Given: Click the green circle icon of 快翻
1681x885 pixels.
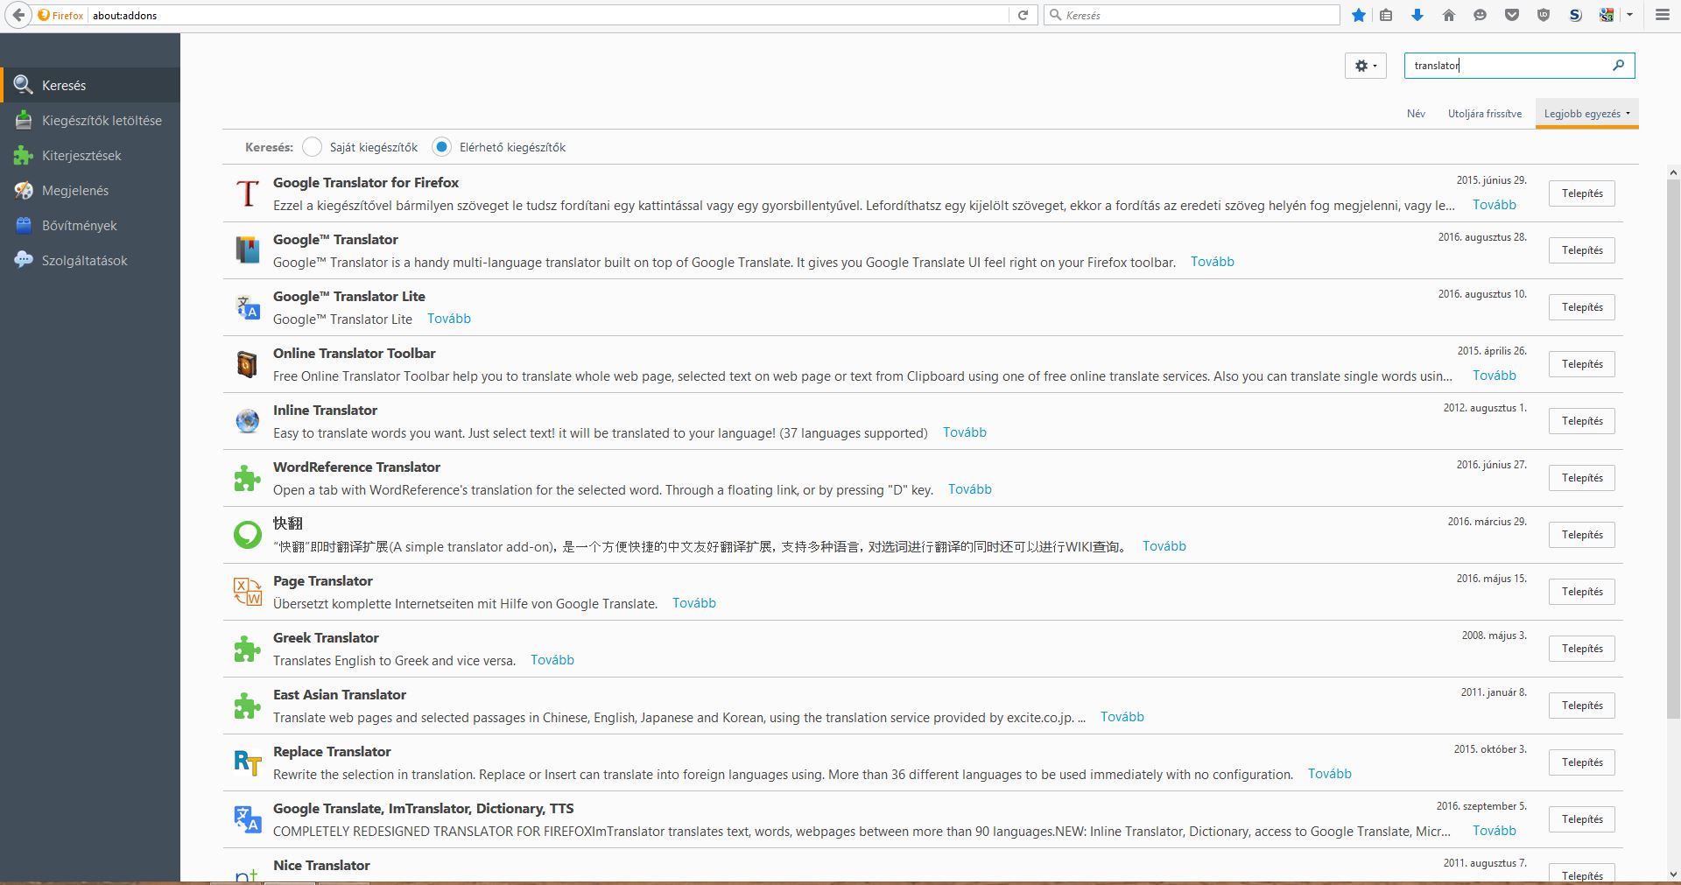Looking at the screenshot, I should pyautogui.click(x=248, y=535).
